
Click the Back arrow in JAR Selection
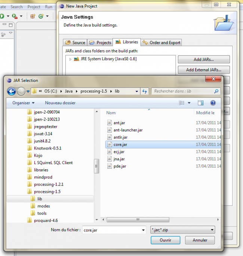click(x=12, y=91)
